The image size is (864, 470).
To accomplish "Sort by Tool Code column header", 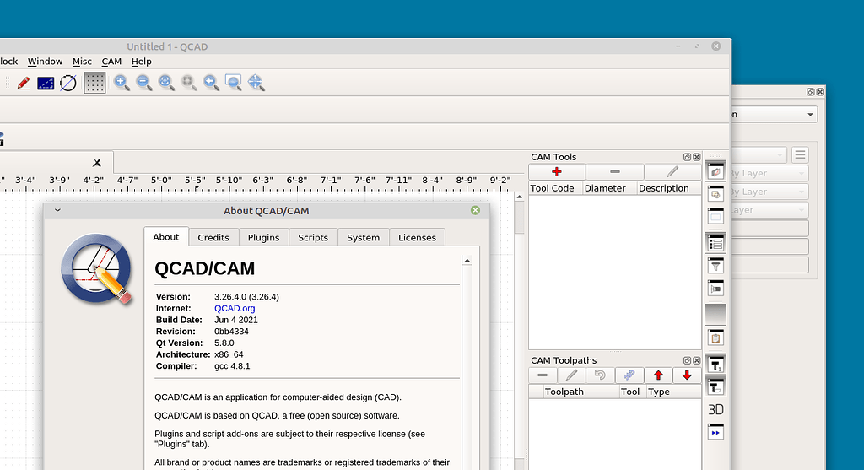I will pyautogui.click(x=555, y=188).
